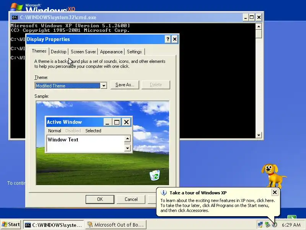Click the network connection tray icon
Image resolution: width=306 pixels, height=230 pixels.
point(260,225)
